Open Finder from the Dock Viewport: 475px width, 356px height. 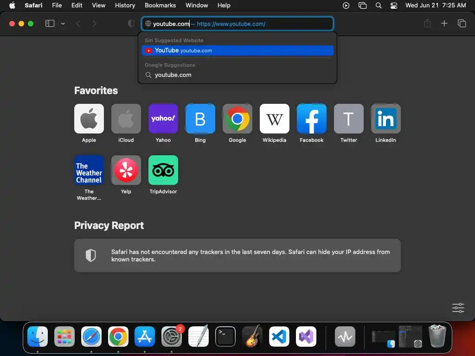pos(38,337)
